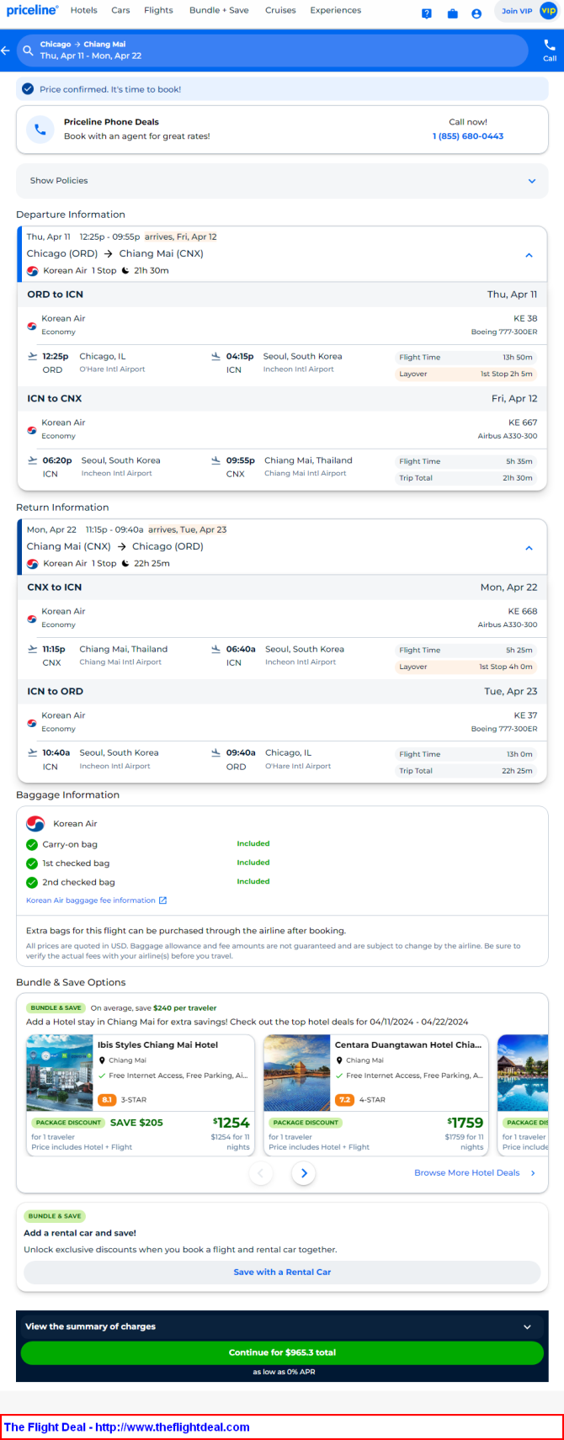Screen dimensions: 564x1440
Task: Open the Hotels menu item
Action: (x=84, y=11)
